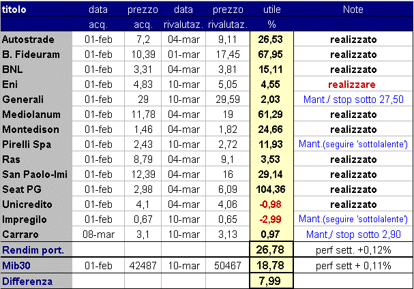This screenshot has width=414, height=289.
Task: Click the 1,82 revaluation price cell
Action: 228,130
